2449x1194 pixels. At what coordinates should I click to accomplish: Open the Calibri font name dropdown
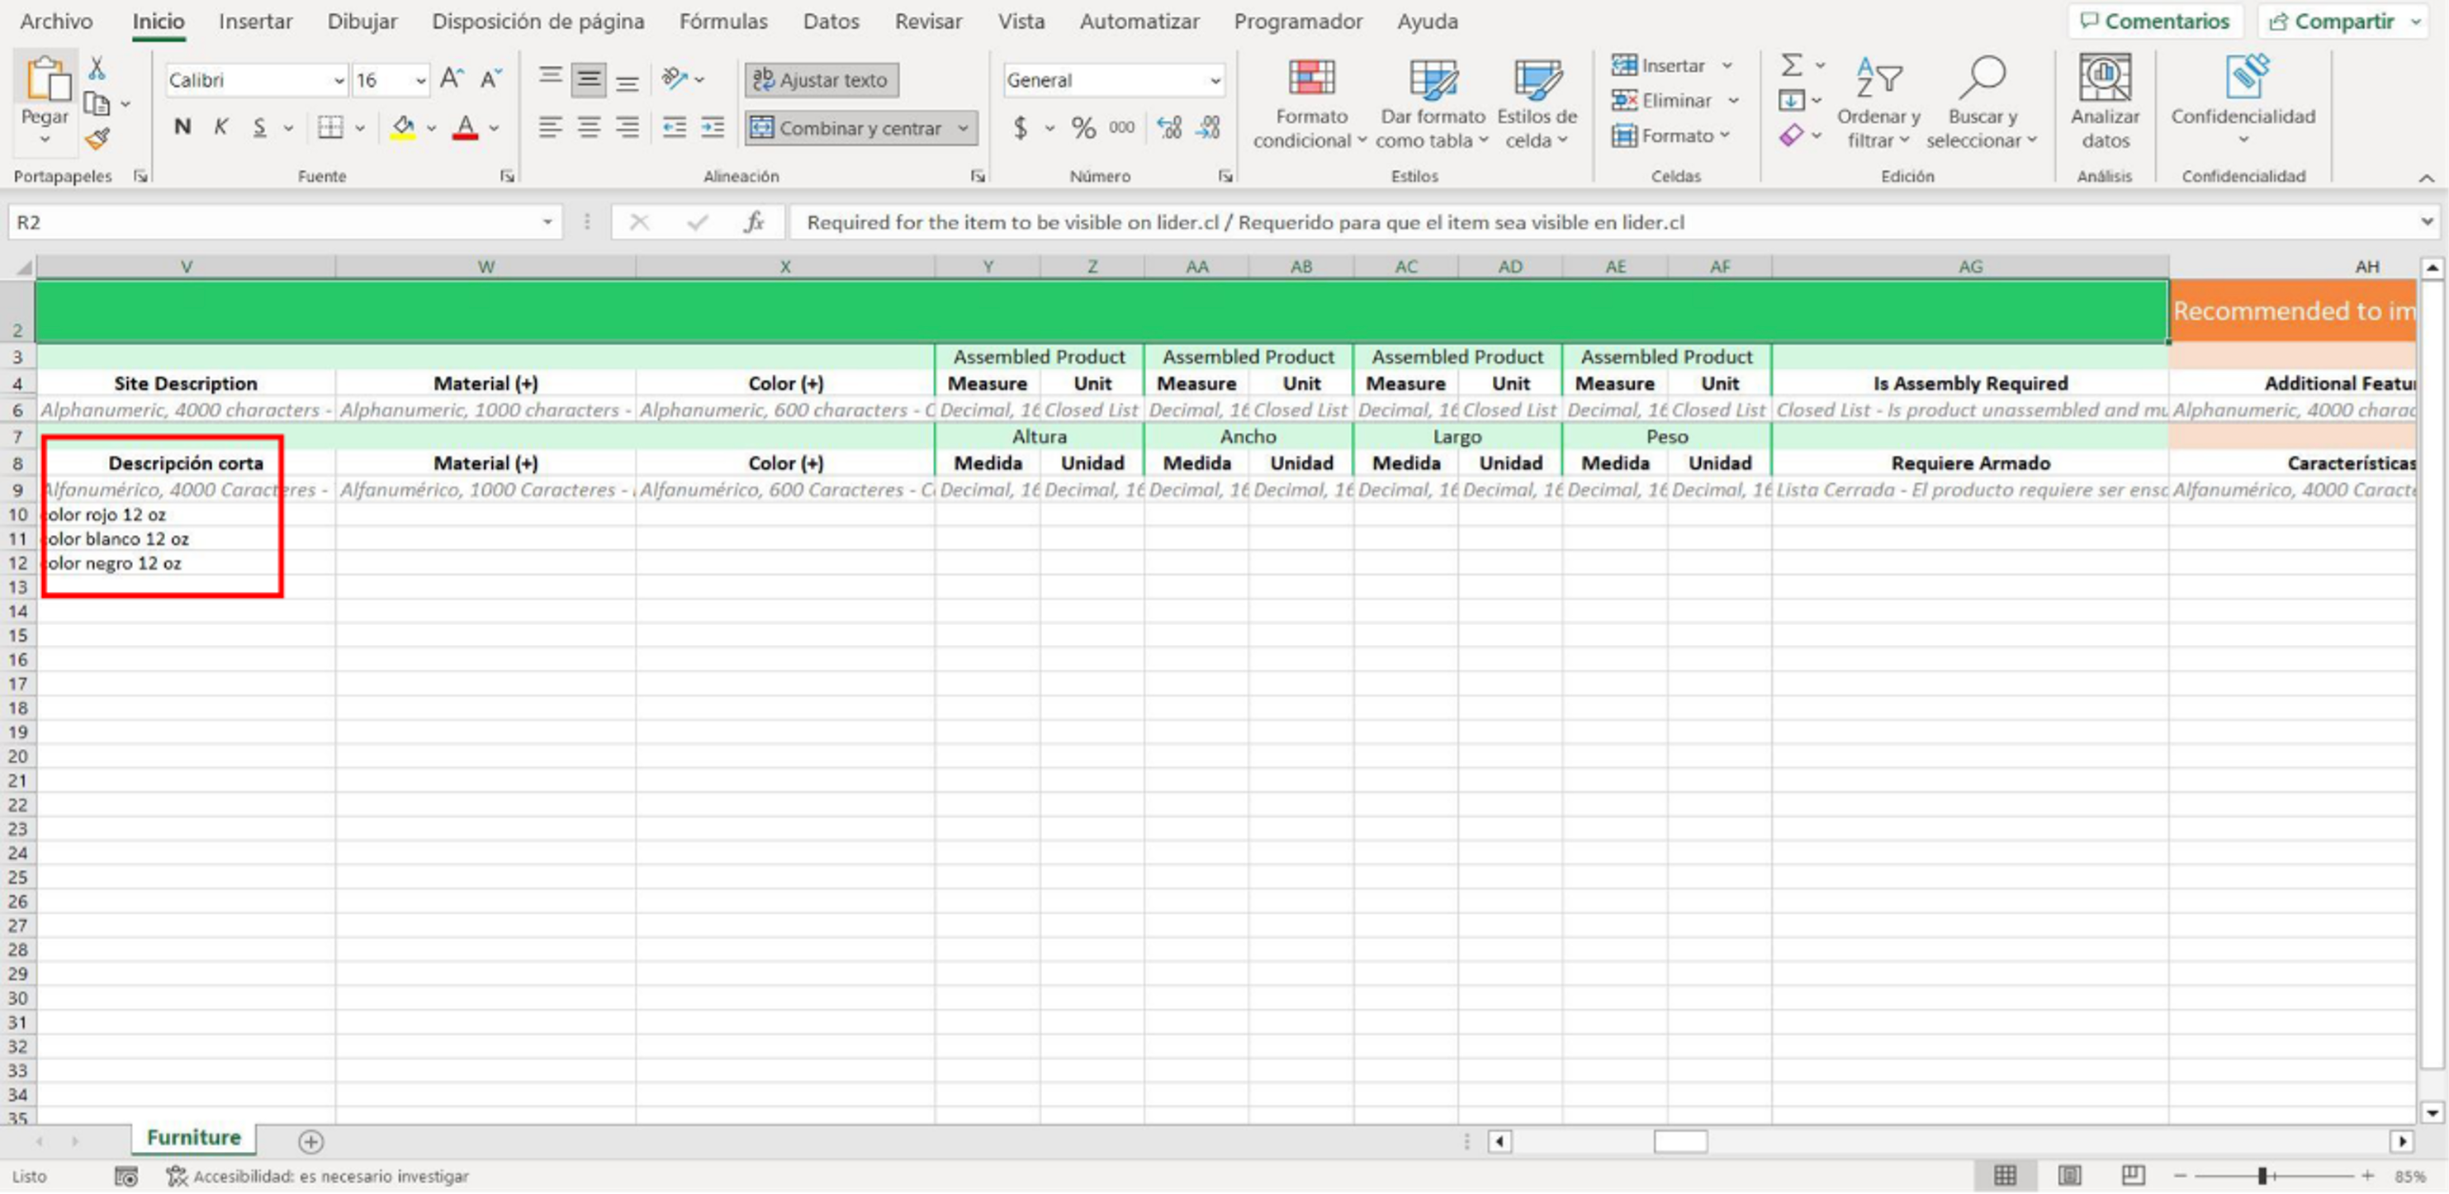click(339, 81)
